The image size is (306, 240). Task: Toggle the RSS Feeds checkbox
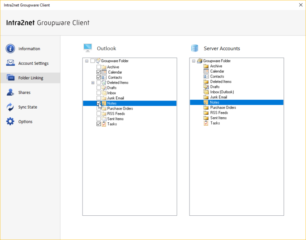tap(99, 113)
